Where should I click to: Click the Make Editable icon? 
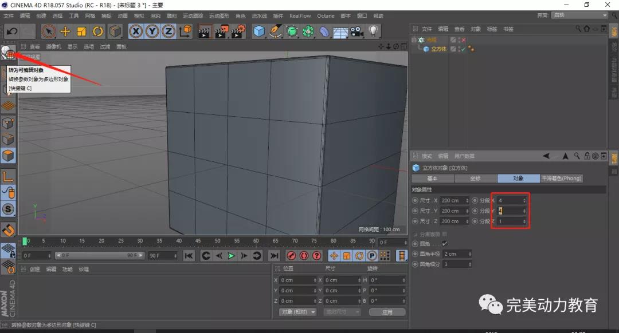[8, 52]
